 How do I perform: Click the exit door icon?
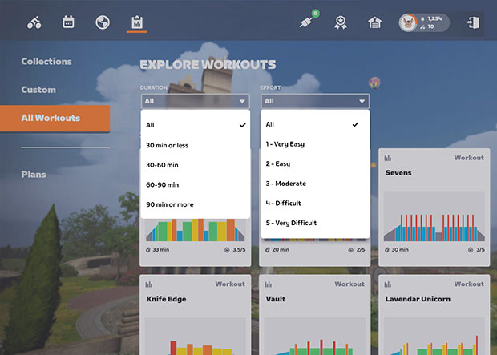pos(472,22)
